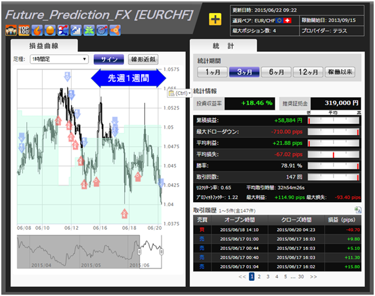Click the +18.46 % investment return value
Viewport: 375px width, 296px height.
257,103
